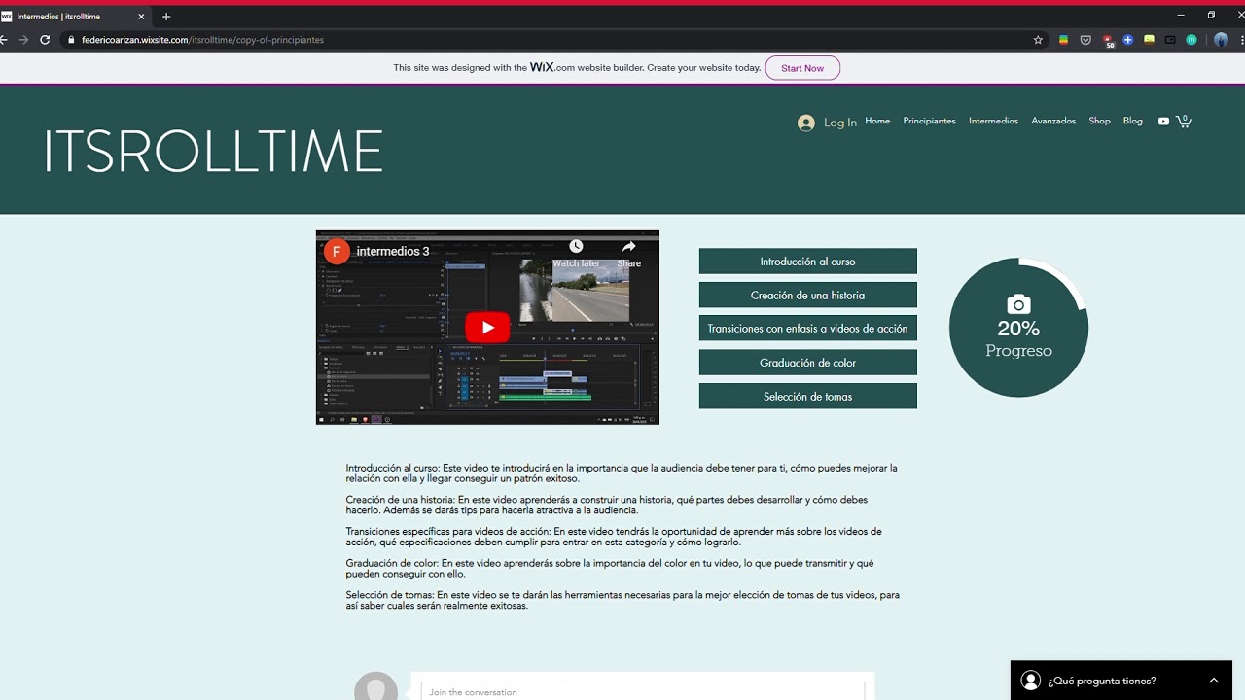
Task: Click the video channel avatar F
Action: tap(337, 252)
